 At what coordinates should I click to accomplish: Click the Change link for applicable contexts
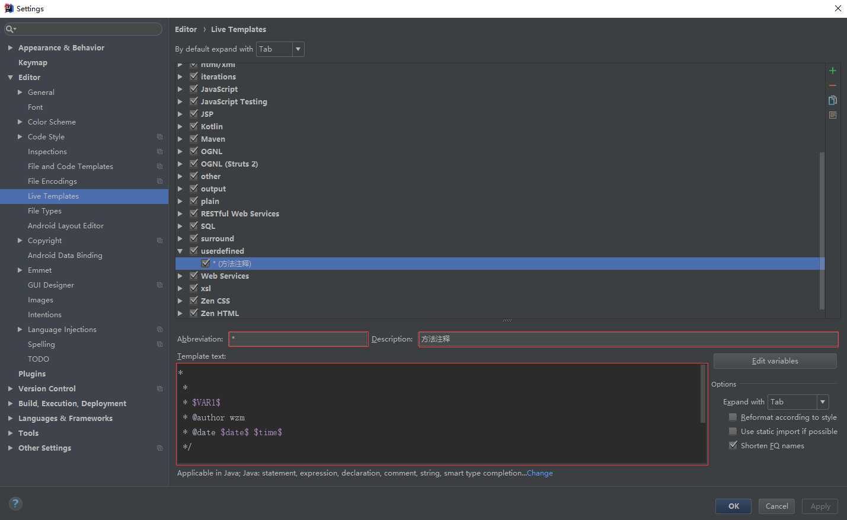point(540,473)
